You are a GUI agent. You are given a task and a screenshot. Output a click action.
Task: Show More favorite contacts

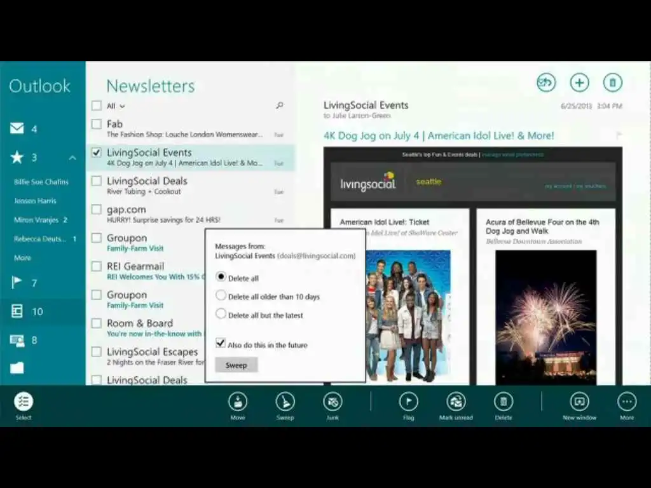22,258
